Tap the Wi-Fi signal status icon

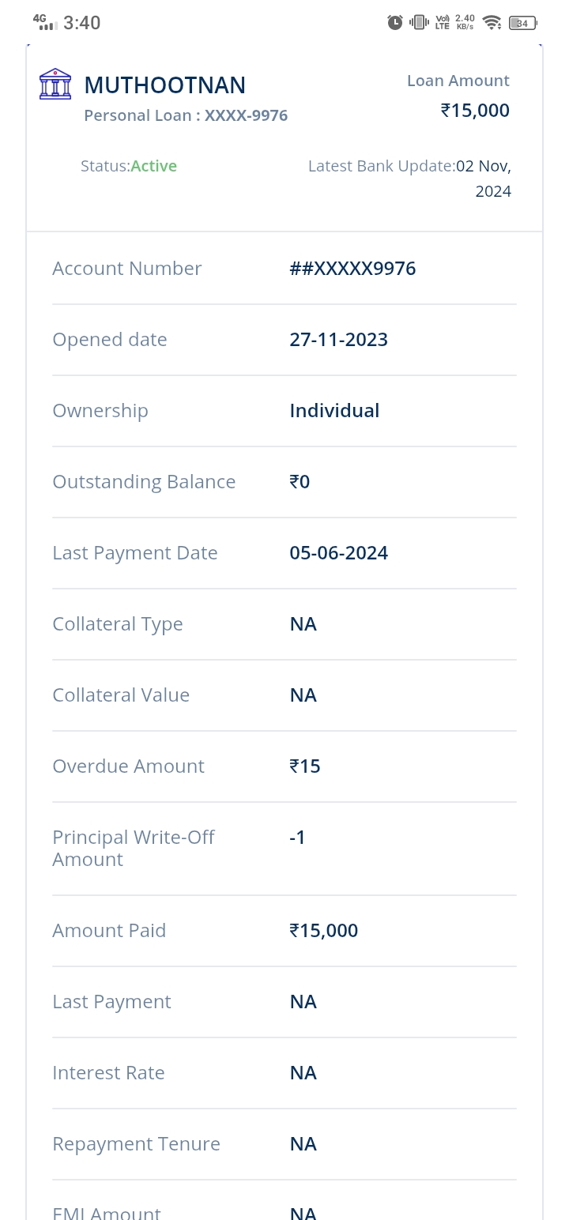492,23
